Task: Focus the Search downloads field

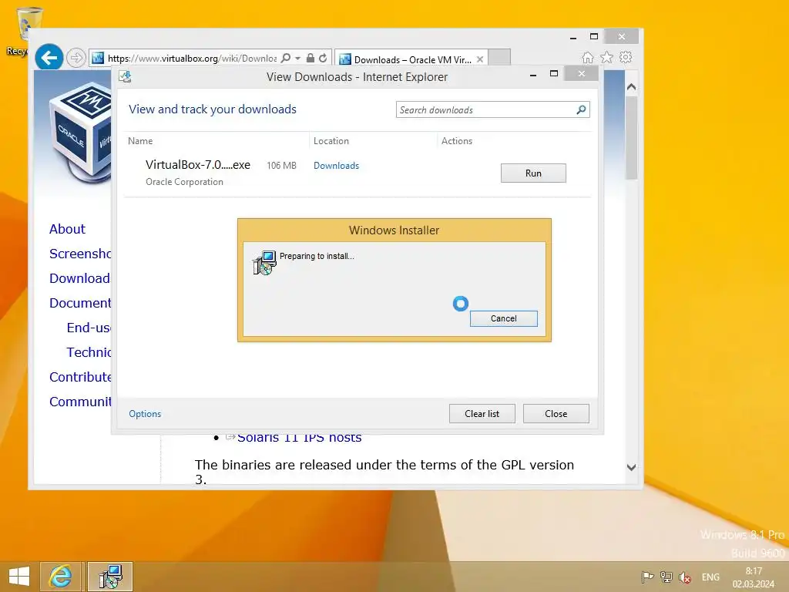Action: [x=492, y=109]
